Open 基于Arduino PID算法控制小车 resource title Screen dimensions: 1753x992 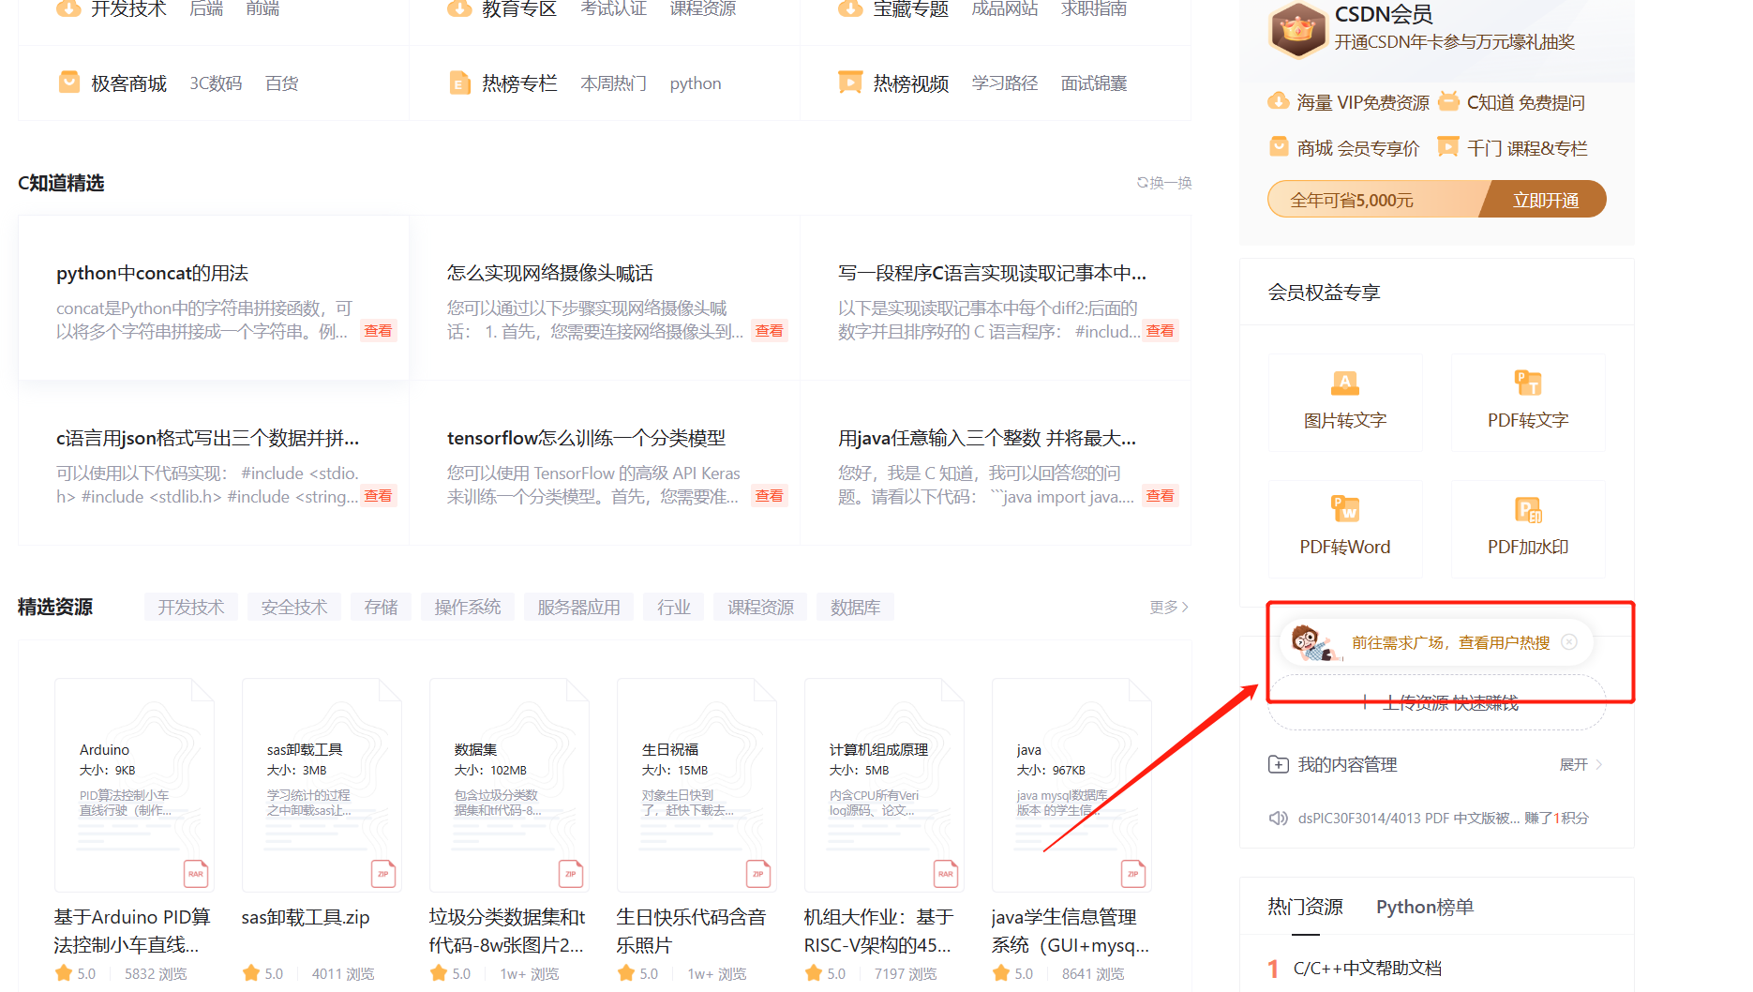click(132, 930)
